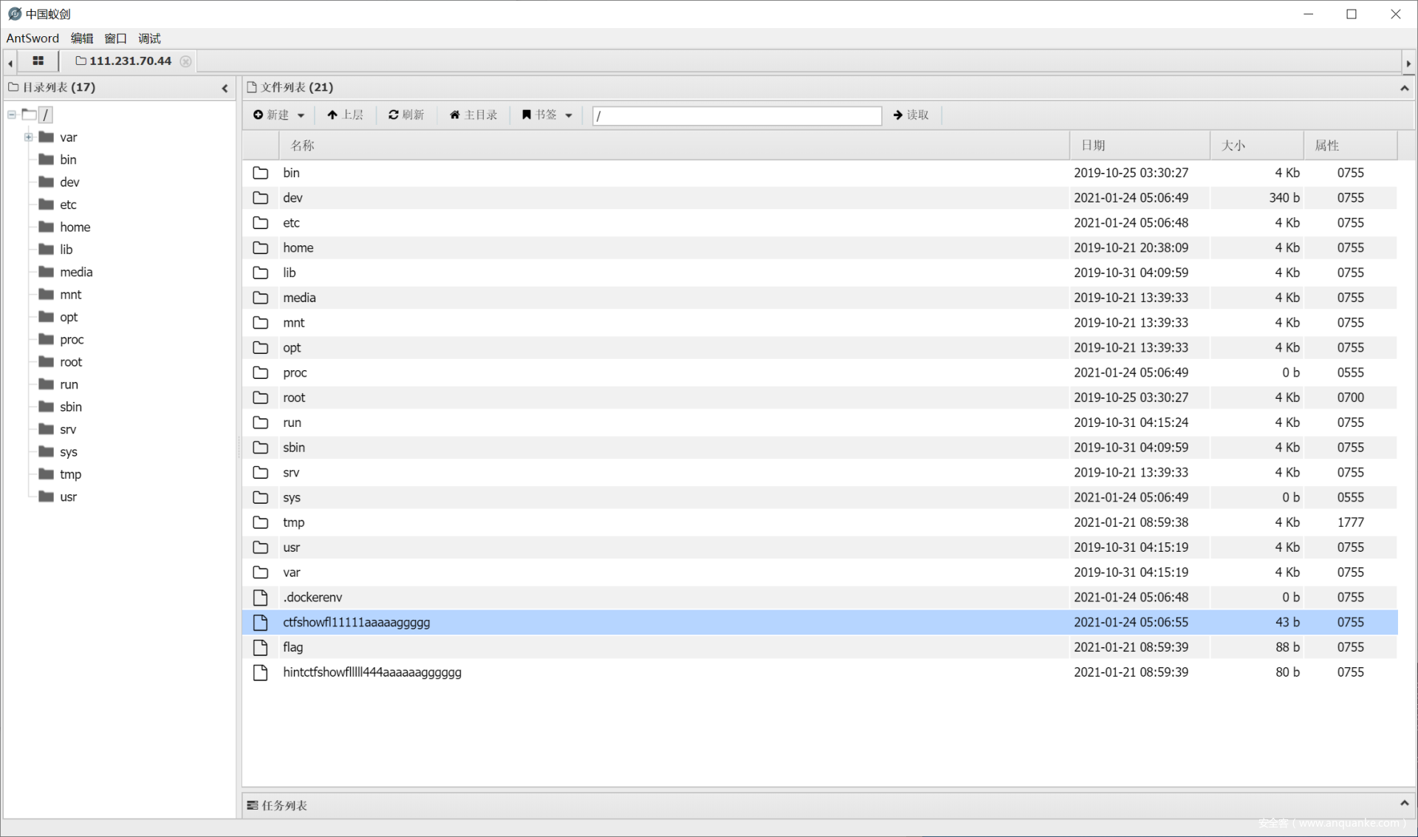This screenshot has width=1418, height=837.
Task: Collapse the root / tree node
Action: pyautogui.click(x=12, y=115)
